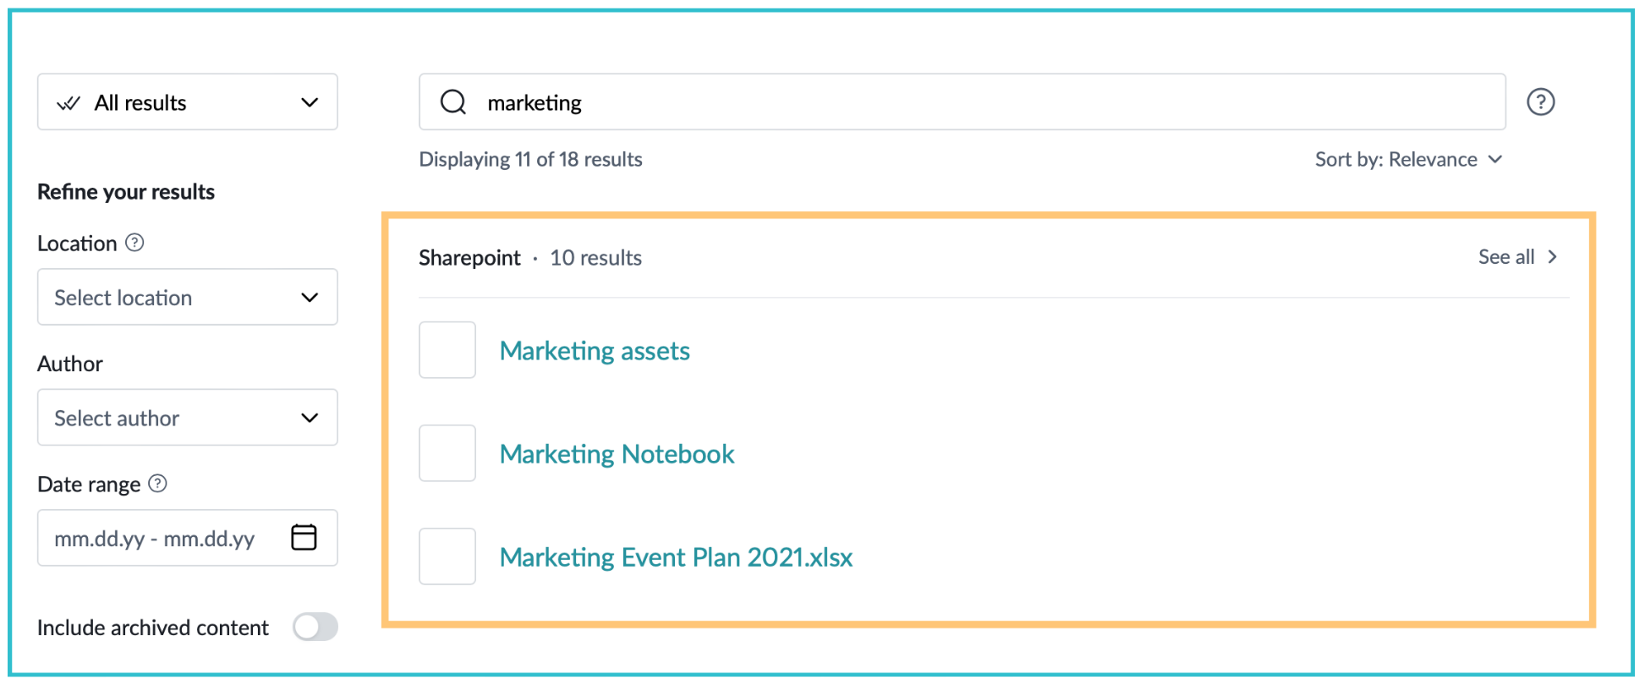The image size is (1645, 685).
Task: Open the Marketing assets link
Action: click(595, 351)
